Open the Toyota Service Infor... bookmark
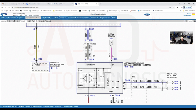This screenshot has height=110, width=196. [71, 11]
